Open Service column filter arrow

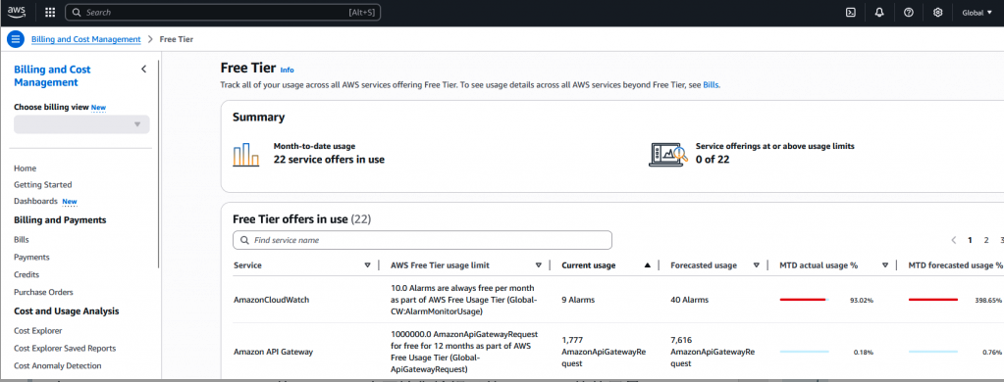[367, 265]
